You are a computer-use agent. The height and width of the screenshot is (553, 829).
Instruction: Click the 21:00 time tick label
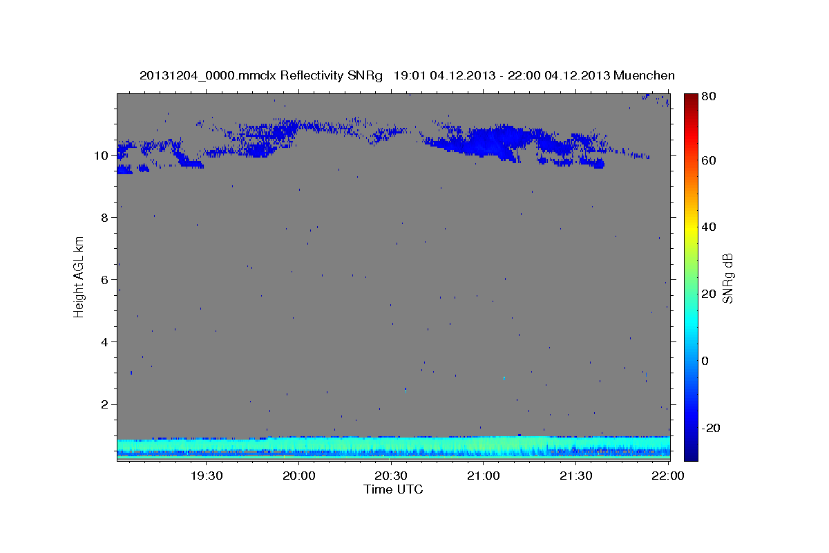pyautogui.click(x=484, y=476)
